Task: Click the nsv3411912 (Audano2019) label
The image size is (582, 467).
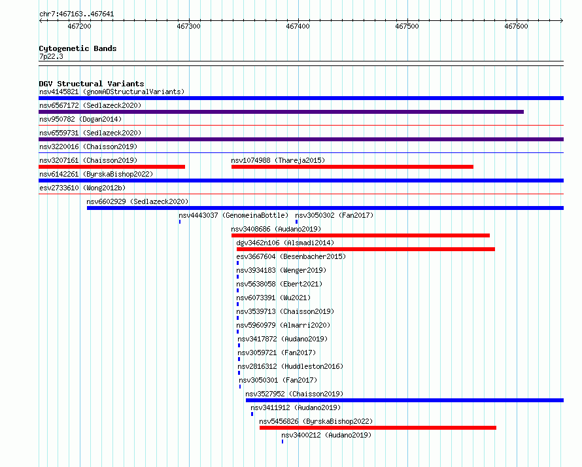Action: pyautogui.click(x=296, y=407)
